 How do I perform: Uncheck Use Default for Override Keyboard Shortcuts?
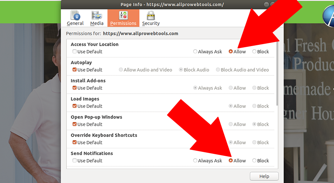74,142
